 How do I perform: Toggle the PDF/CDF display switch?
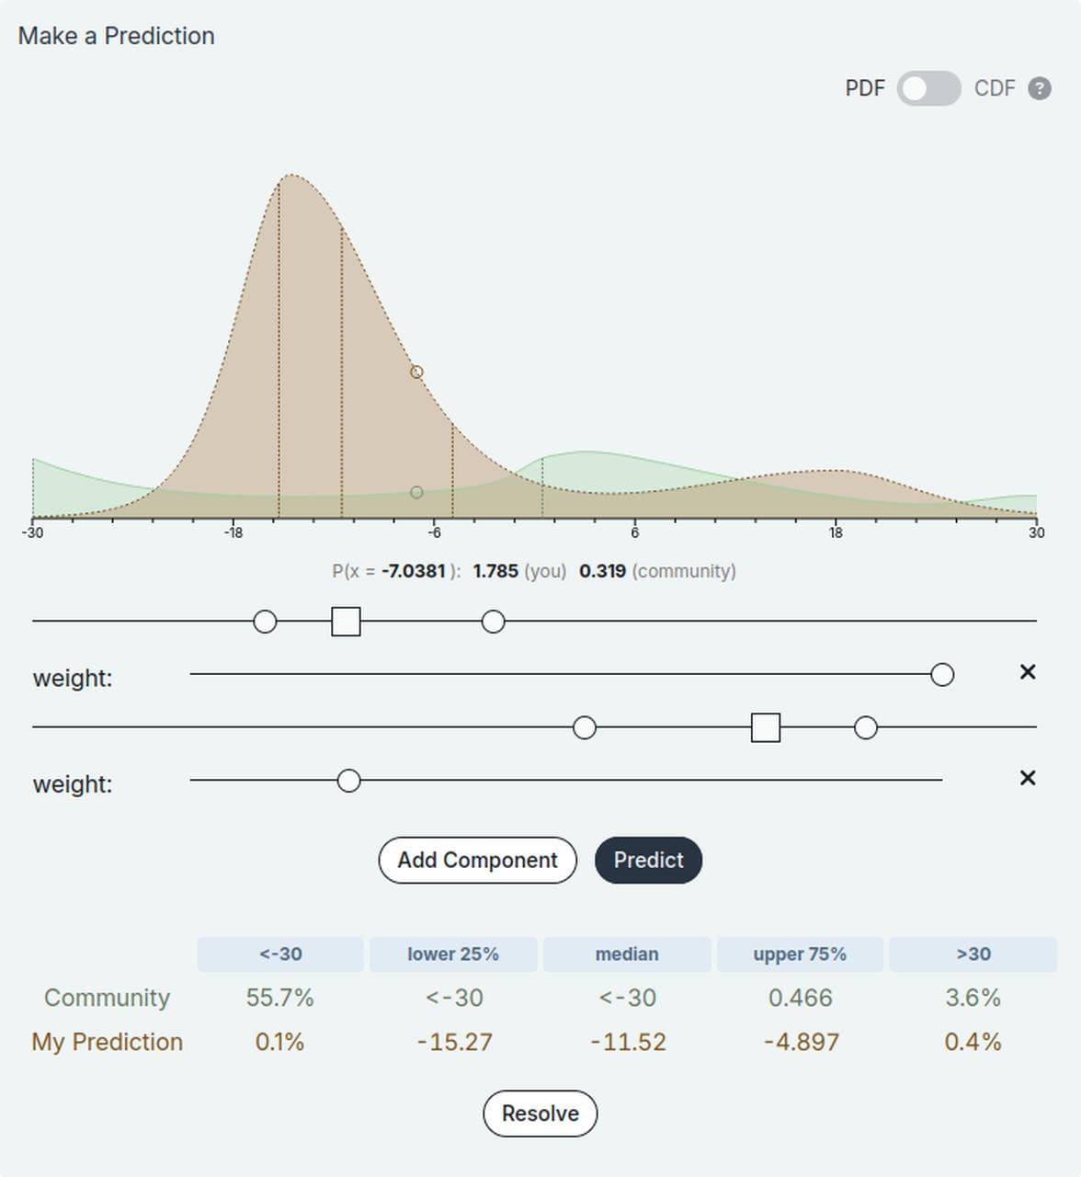(927, 88)
